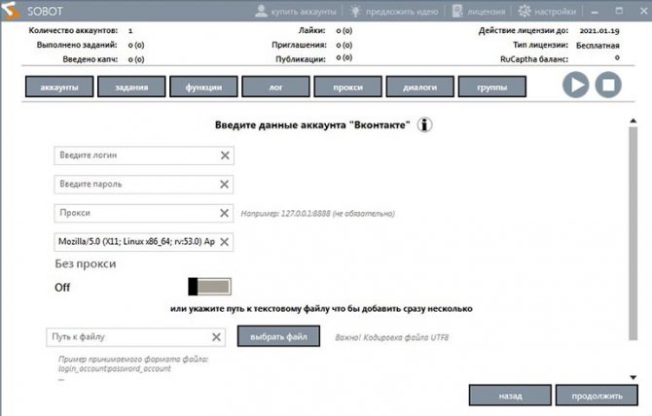The image size is (652, 416).
Task: Maximize the SOBOT window
Action: (x=619, y=11)
